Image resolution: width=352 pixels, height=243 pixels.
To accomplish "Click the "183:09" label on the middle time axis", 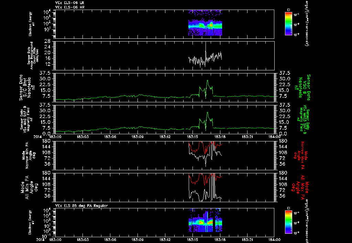I will (137, 137).
